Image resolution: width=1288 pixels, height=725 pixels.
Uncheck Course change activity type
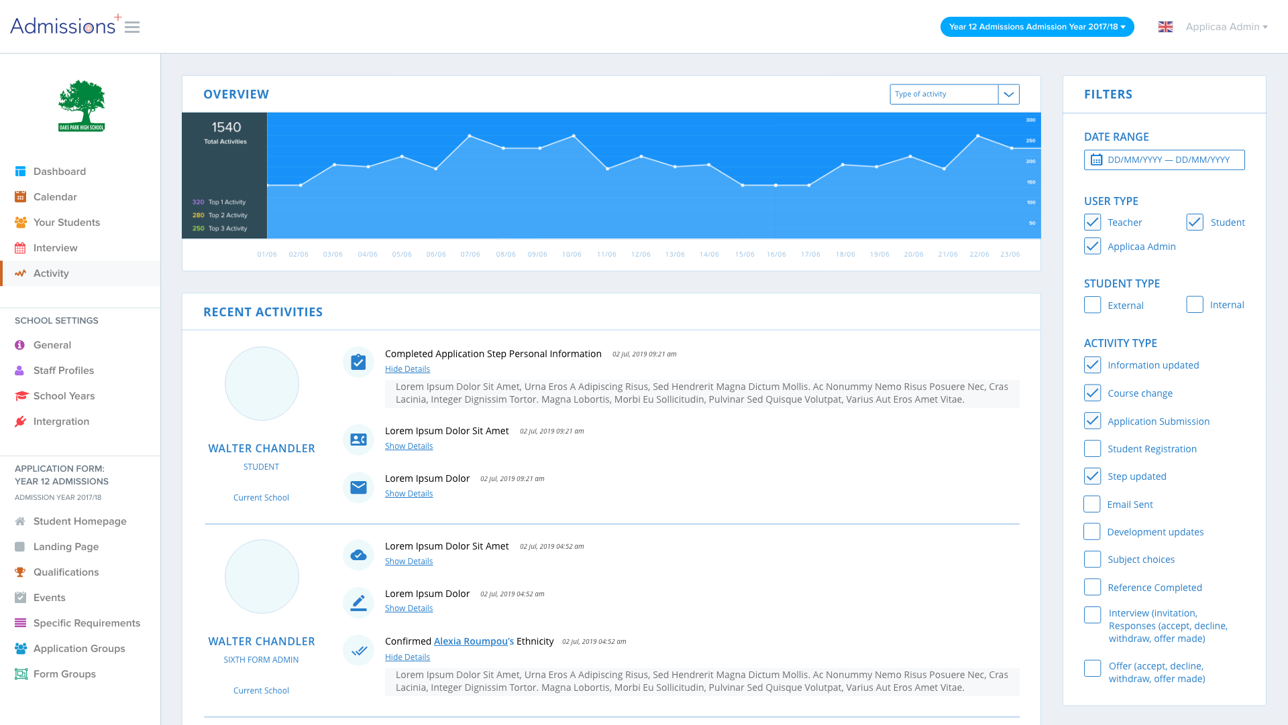1092,393
